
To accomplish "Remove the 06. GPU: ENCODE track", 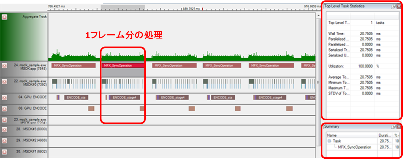I will point(4,109).
